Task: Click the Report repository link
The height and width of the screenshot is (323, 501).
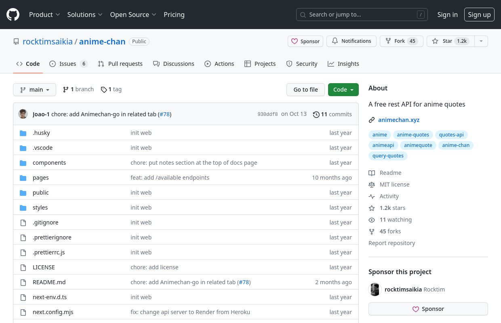Action: click(392, 243)
